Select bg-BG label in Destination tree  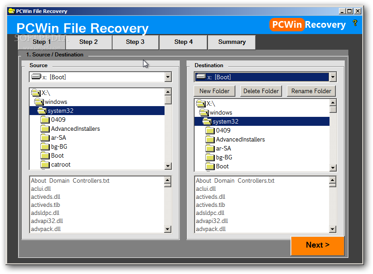click(x=224, y=157)
